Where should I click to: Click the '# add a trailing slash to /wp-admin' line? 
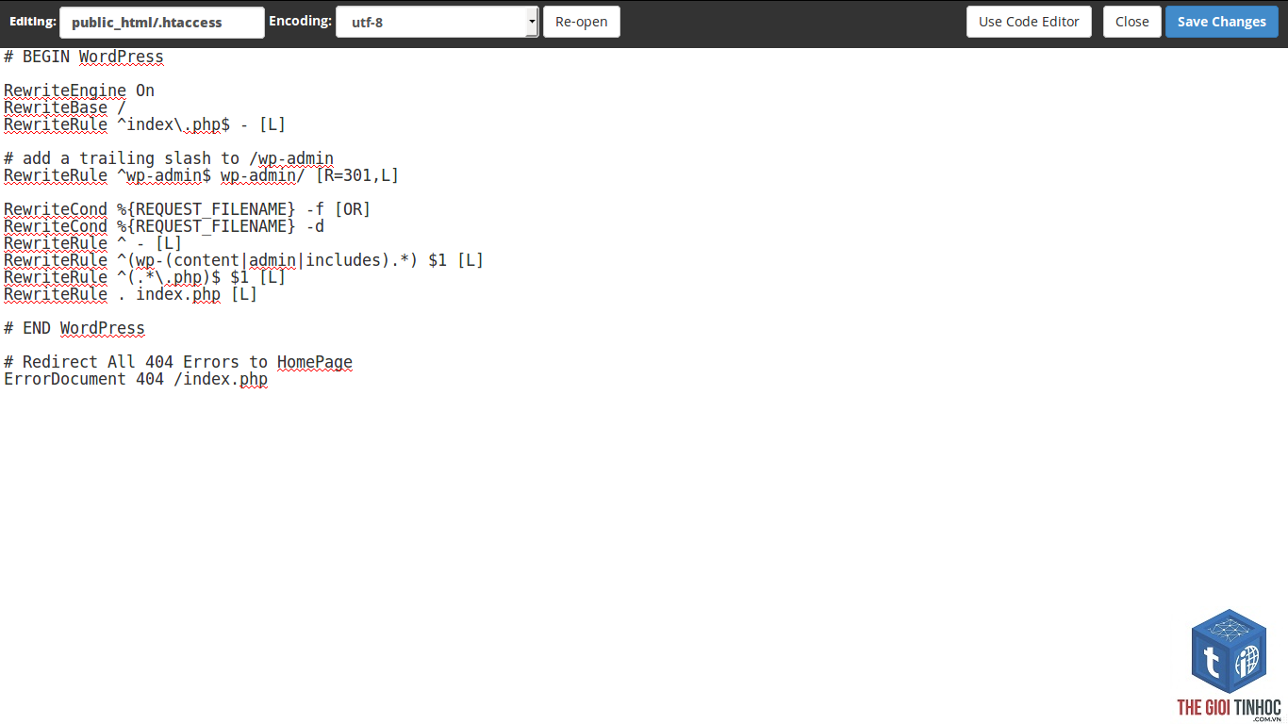point(169,159)
